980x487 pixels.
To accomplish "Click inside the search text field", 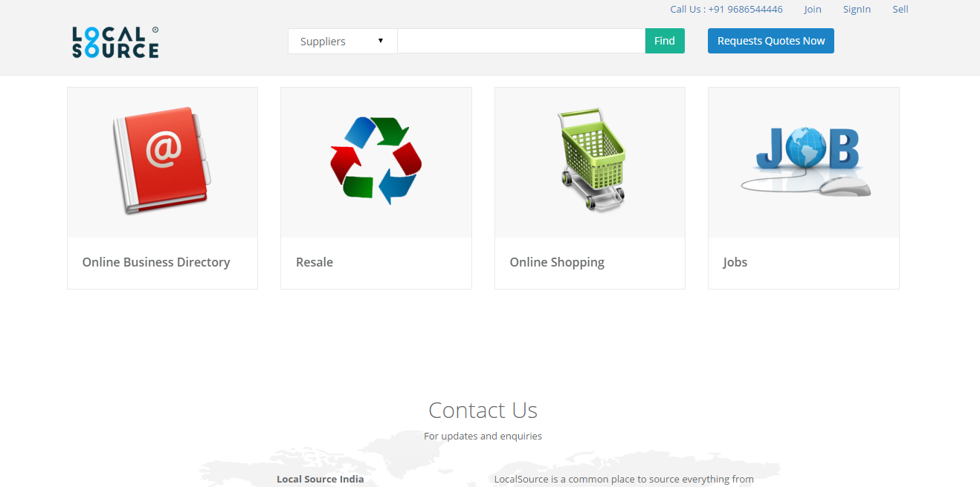I will point(520,42).
